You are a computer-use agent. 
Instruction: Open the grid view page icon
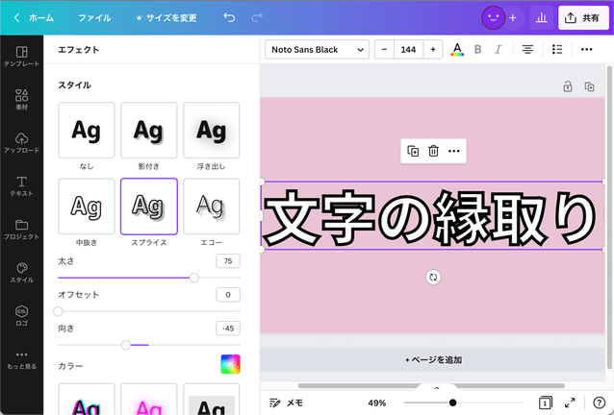(x=545, y=403)
